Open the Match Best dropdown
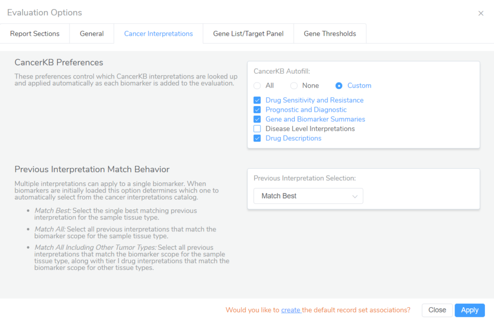 point(308,196)
